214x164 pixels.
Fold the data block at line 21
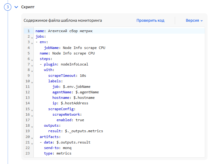coord(32,143)
